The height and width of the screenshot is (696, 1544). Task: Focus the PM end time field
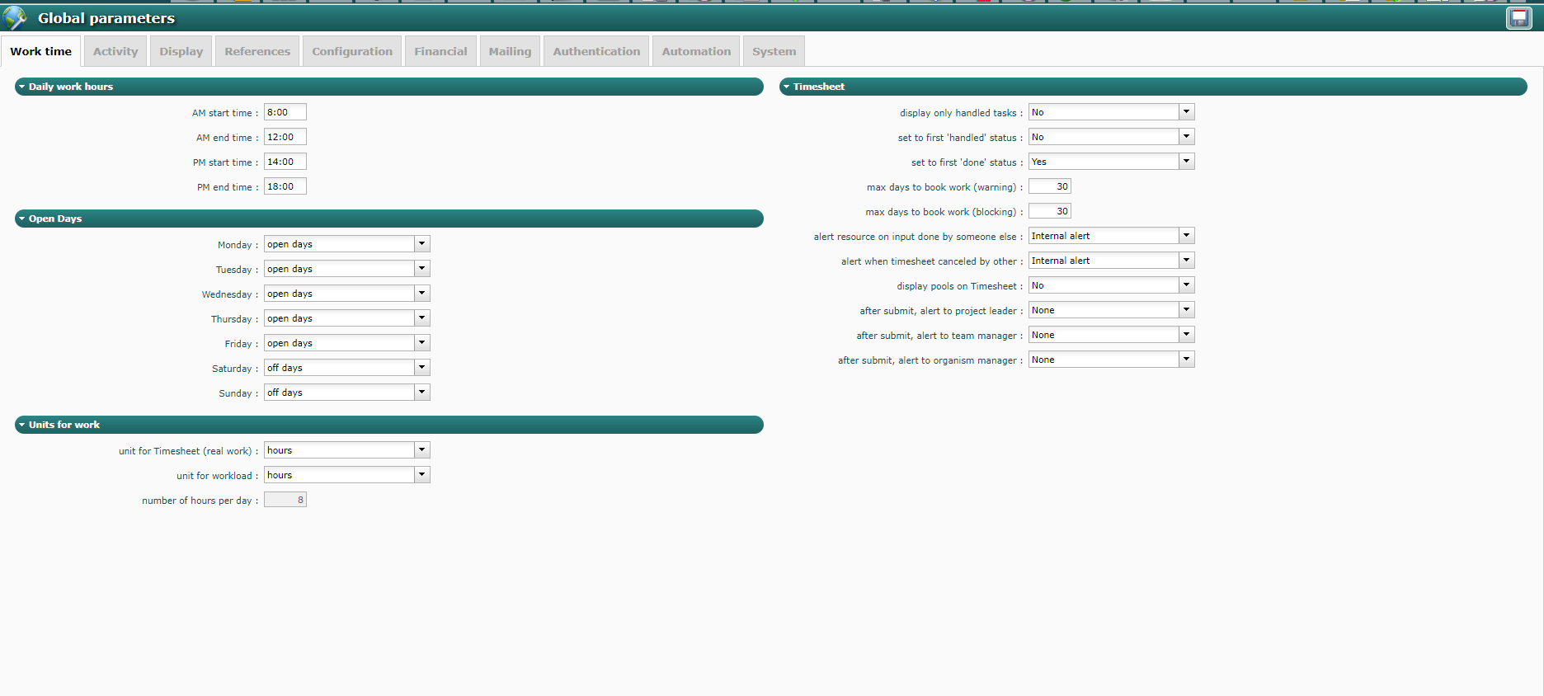point(285,186)
